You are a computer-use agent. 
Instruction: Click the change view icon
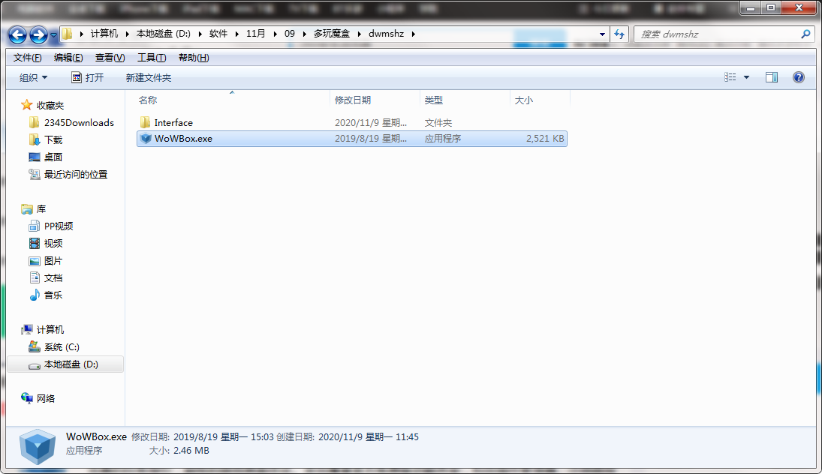tap(730, 77)
